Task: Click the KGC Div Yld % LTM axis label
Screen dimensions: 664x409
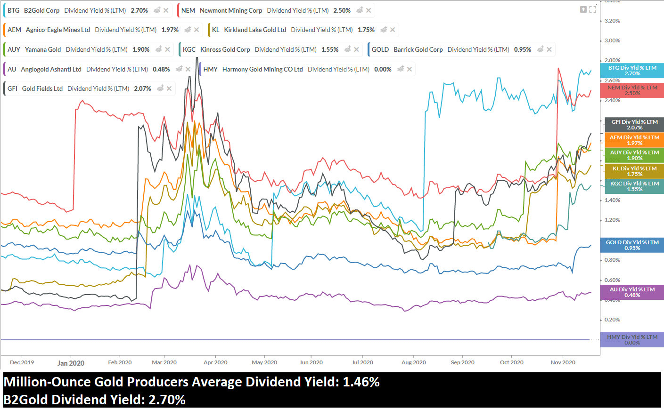Action: [634, 186]
